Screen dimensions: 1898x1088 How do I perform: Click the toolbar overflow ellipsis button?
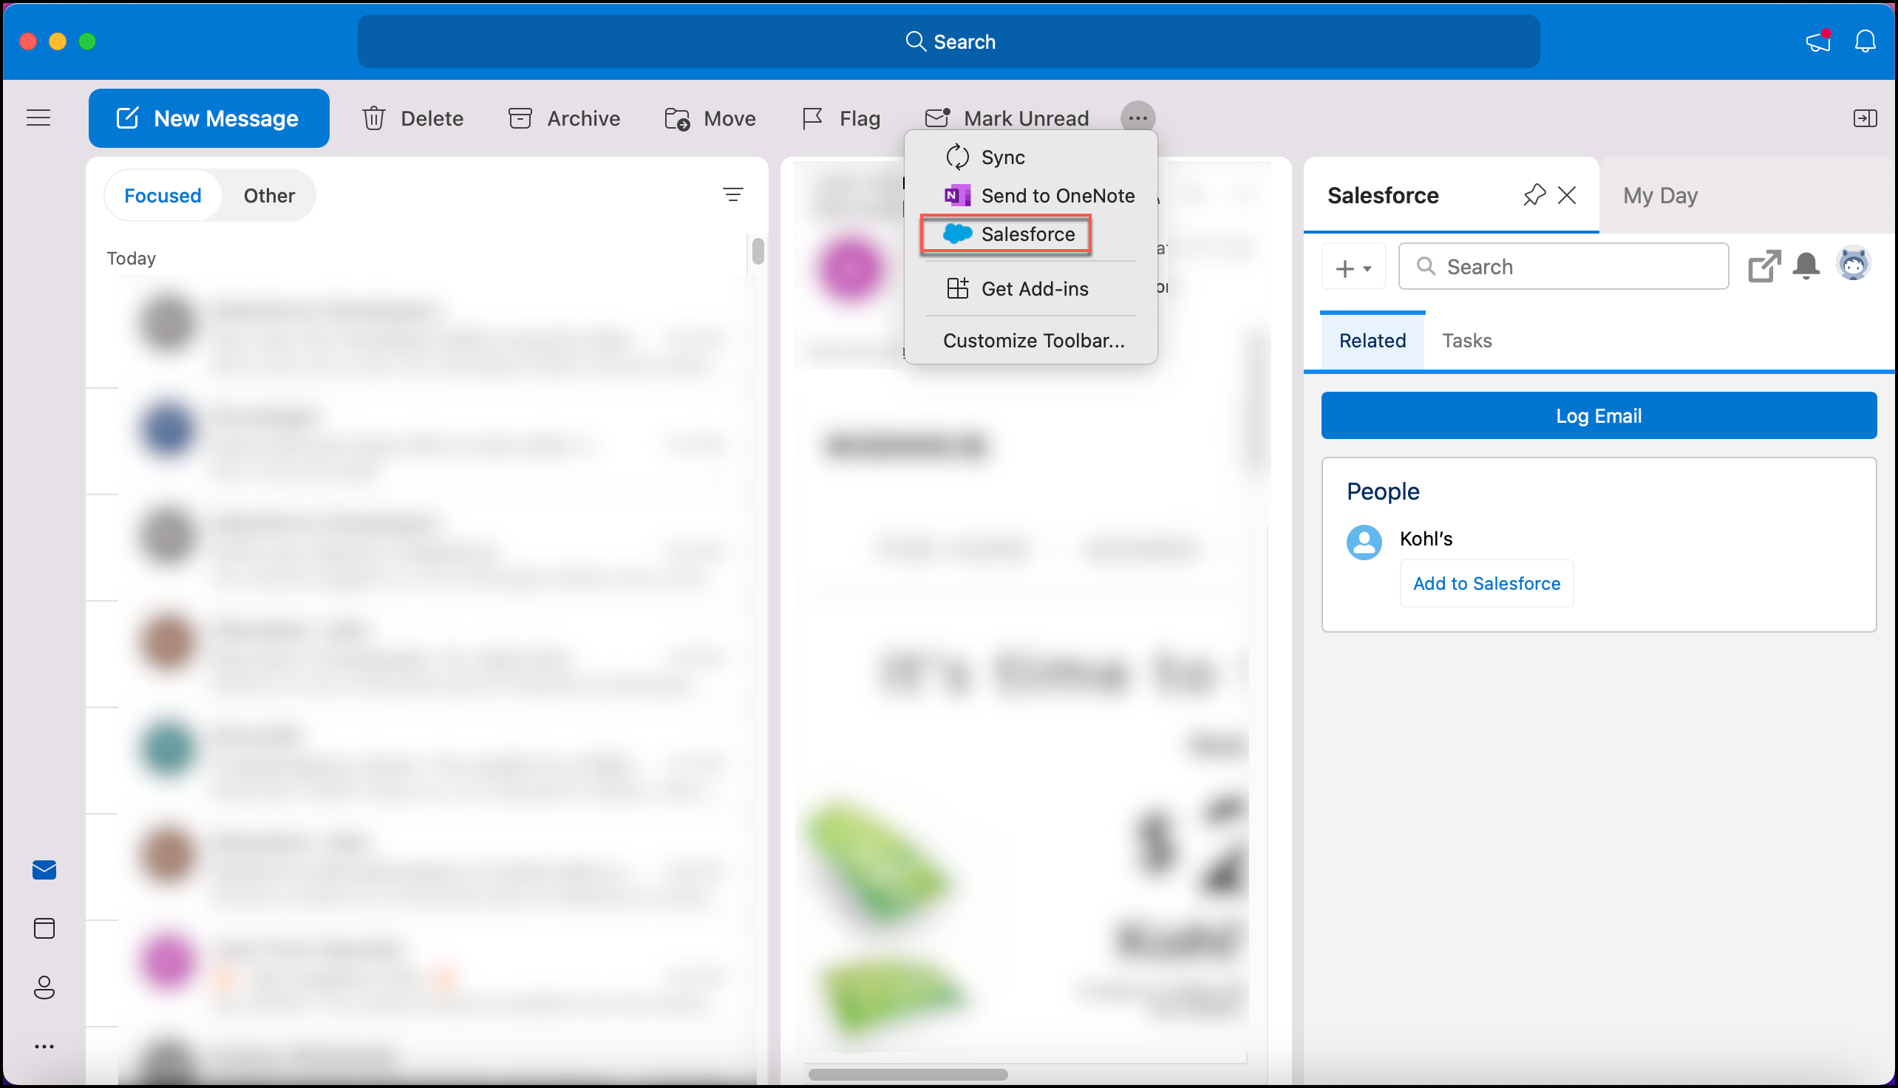point(1137,118)
